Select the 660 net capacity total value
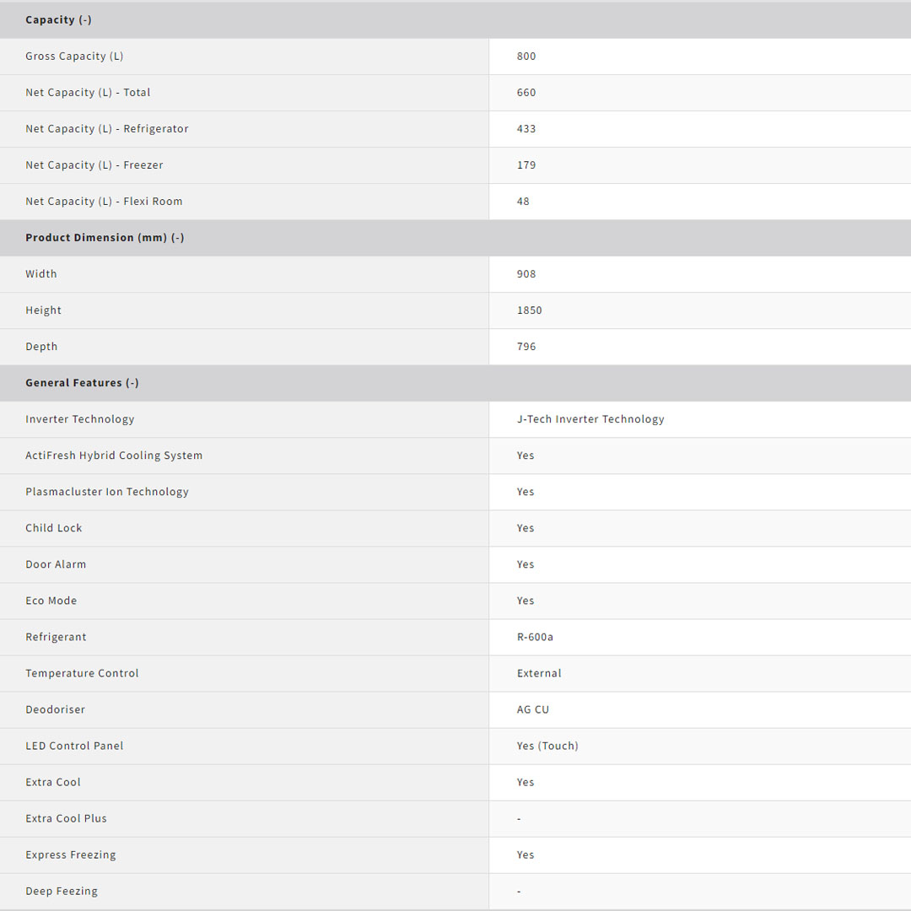This screenshot has width=911, height=911. point(526,93)
